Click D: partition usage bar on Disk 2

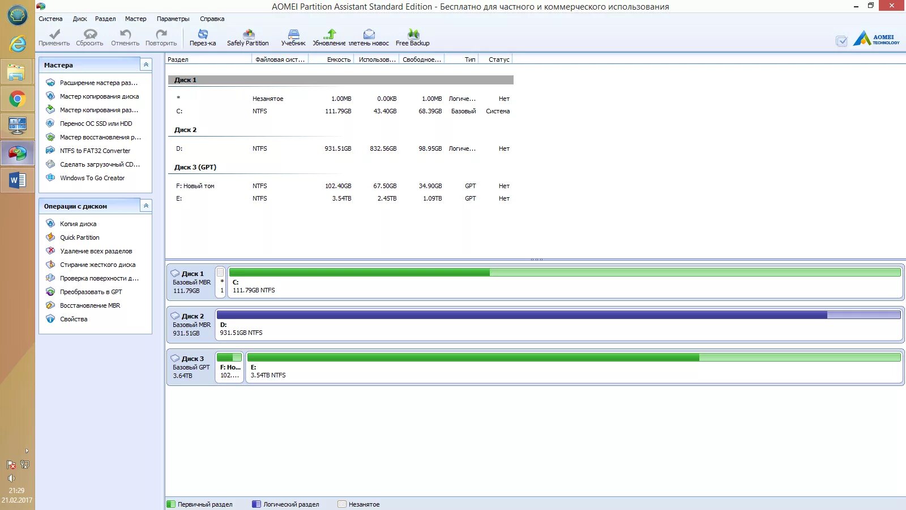(x=558, y=315)
